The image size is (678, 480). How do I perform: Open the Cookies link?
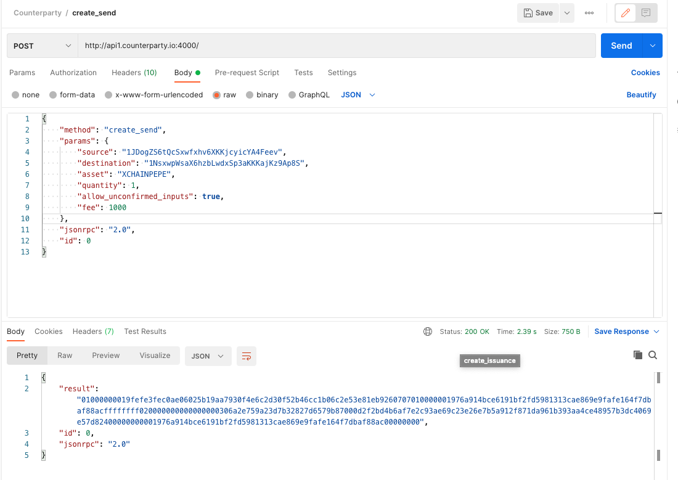(645, 73)
